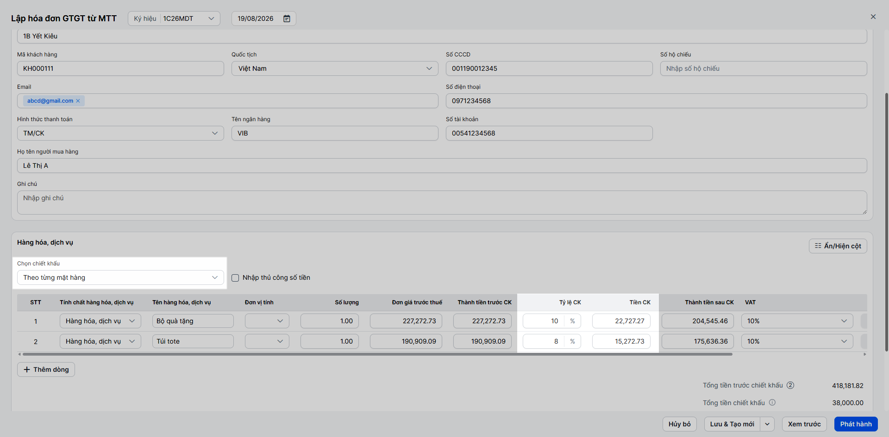889x437 pixels.
Task: Open the Ký hiệu 1C26MDT dropdown
Action: tap(174, 18)
